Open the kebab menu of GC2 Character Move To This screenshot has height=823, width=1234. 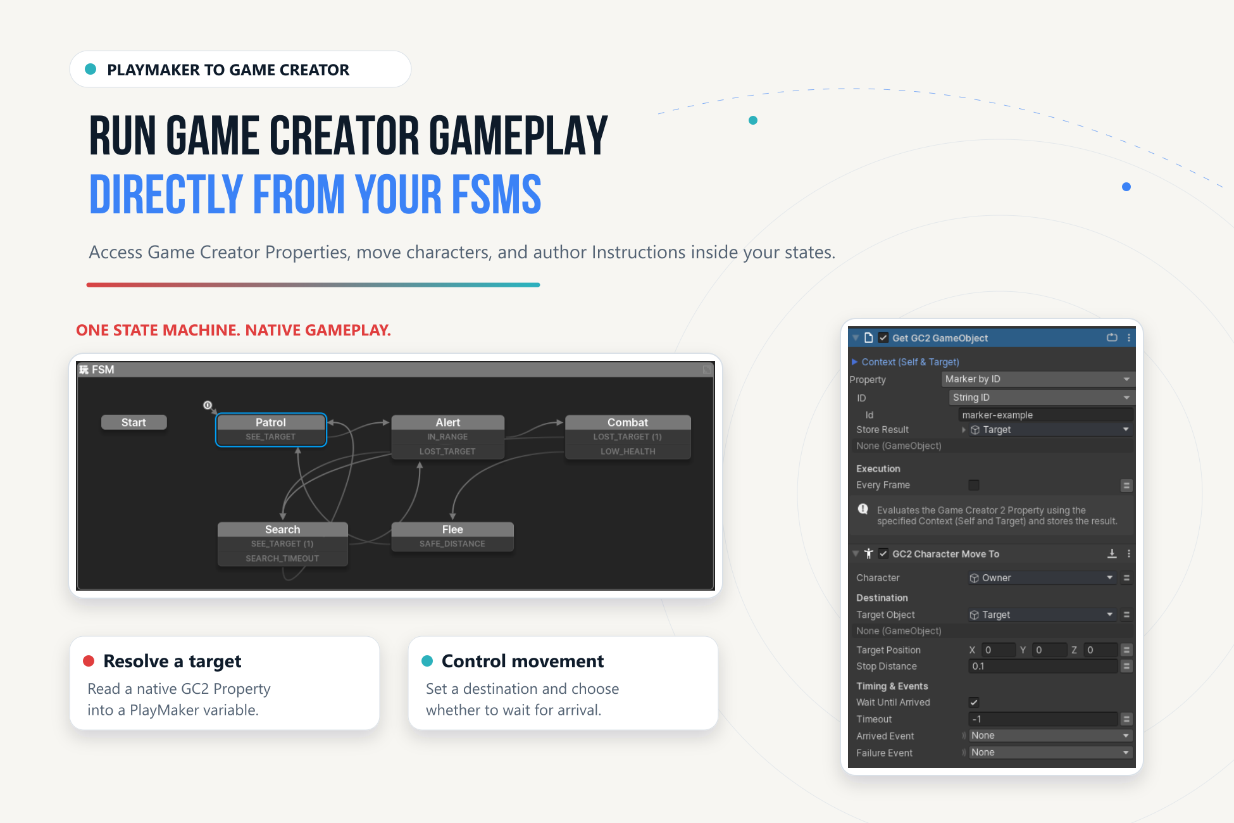1129,554
